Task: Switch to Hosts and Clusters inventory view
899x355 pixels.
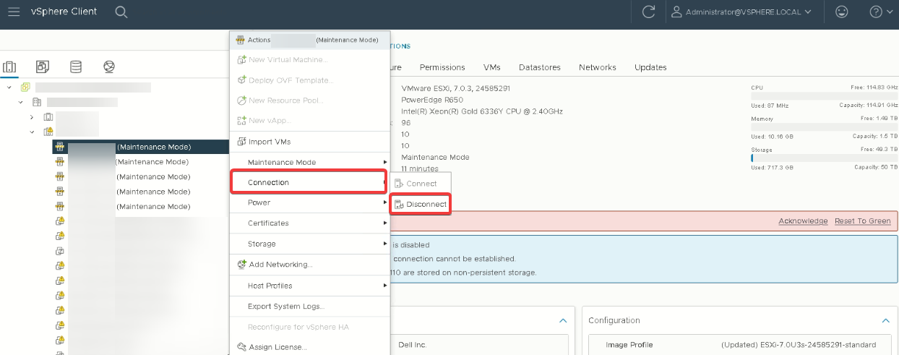Action: pos(9,67)
